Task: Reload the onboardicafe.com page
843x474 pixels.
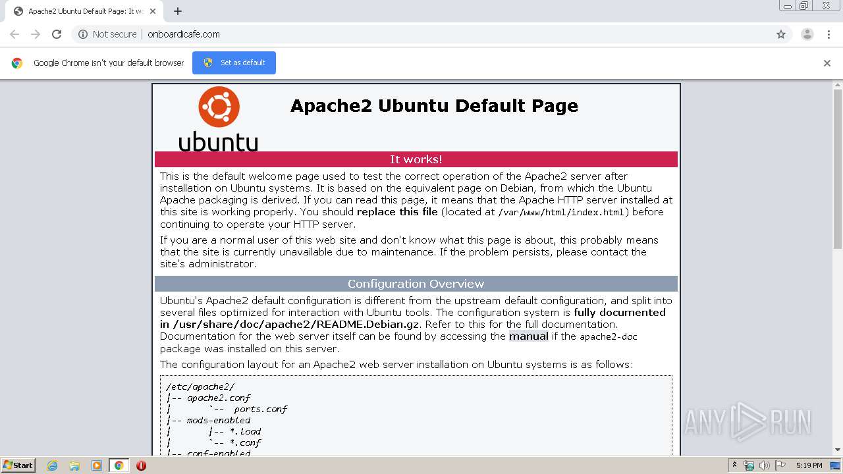Action: [57, 34]
